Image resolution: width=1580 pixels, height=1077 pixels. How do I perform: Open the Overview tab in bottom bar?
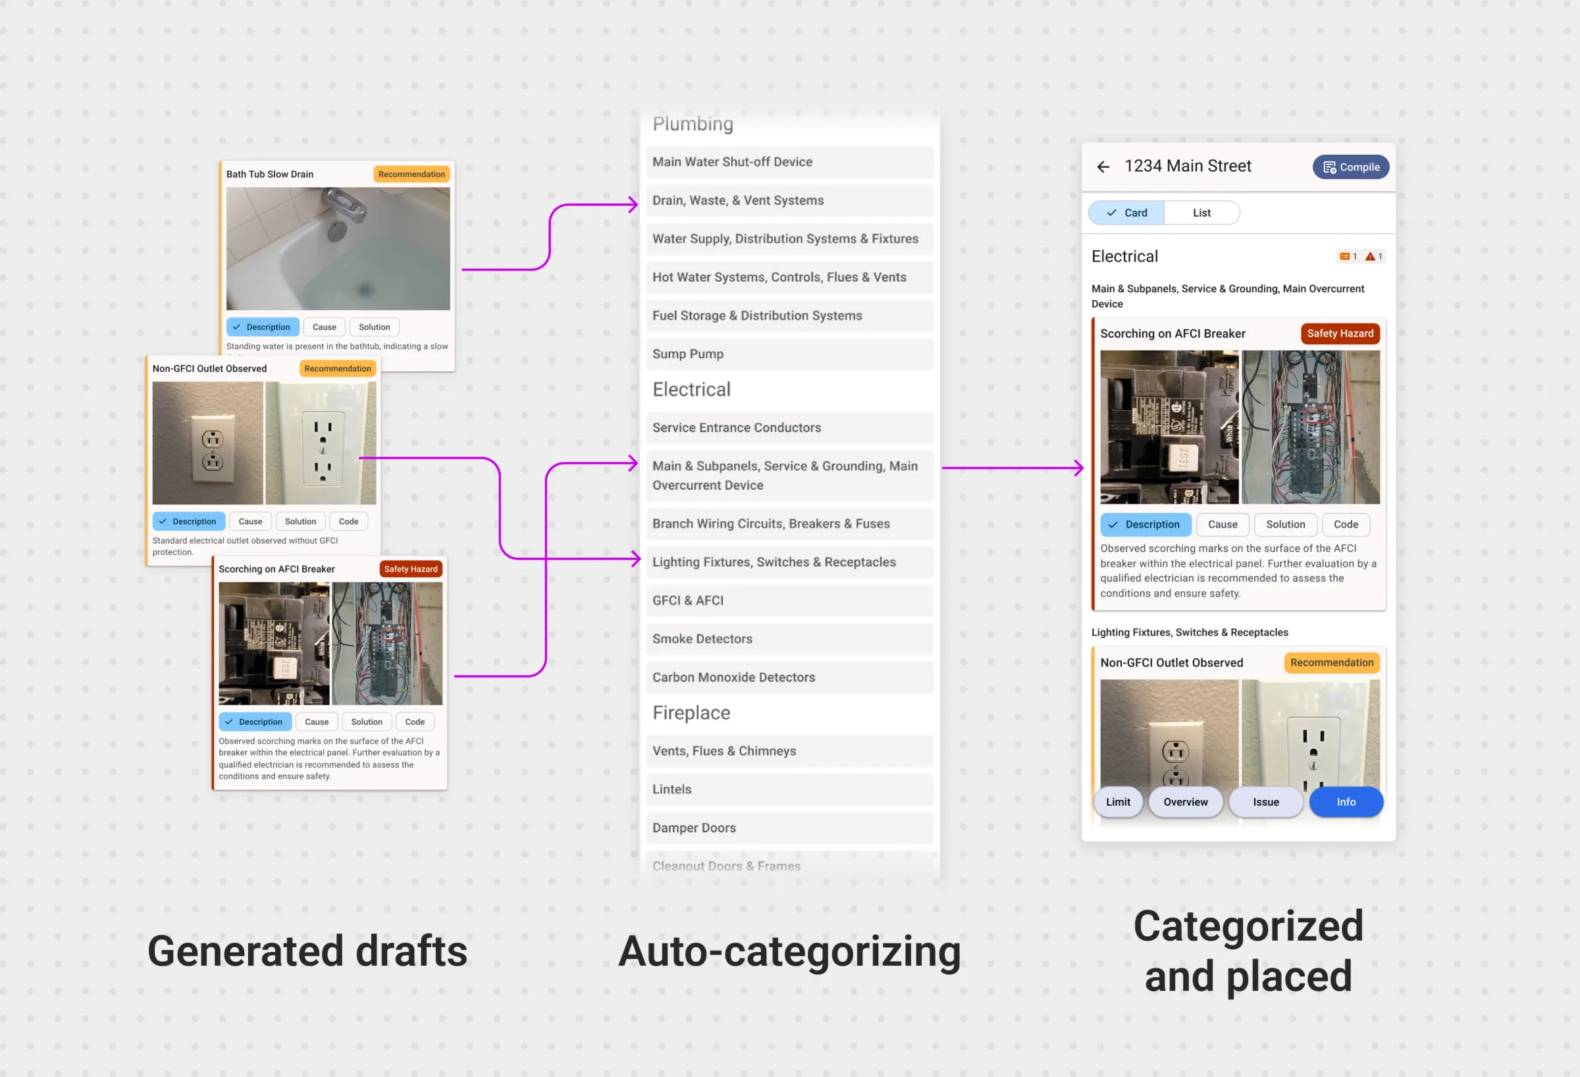(x=1185, y=802)
